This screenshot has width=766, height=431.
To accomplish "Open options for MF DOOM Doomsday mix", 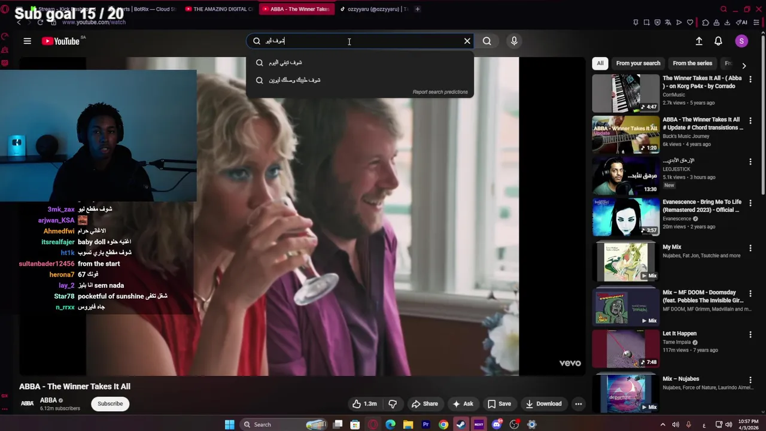I will click(x=750, y=293).
